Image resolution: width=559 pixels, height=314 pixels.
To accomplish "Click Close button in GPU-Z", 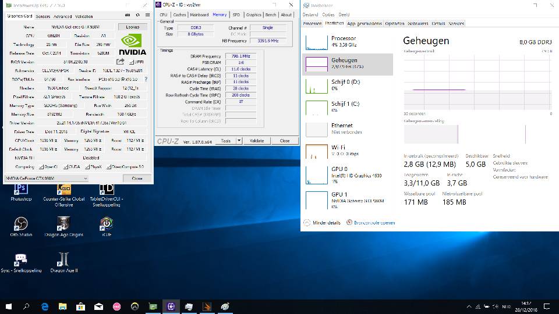I will [137, 179].
